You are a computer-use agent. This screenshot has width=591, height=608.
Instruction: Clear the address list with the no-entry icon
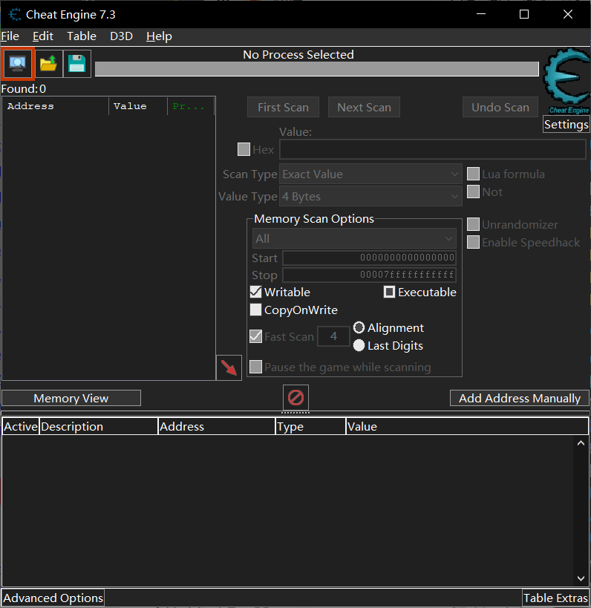296,397
